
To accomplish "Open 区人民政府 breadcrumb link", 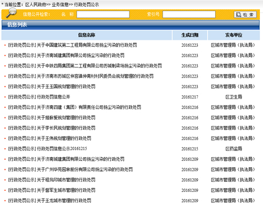I will [36, 5].
